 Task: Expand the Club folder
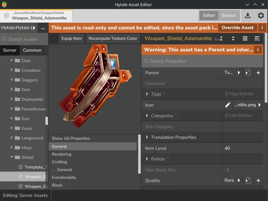pos(12,60)
